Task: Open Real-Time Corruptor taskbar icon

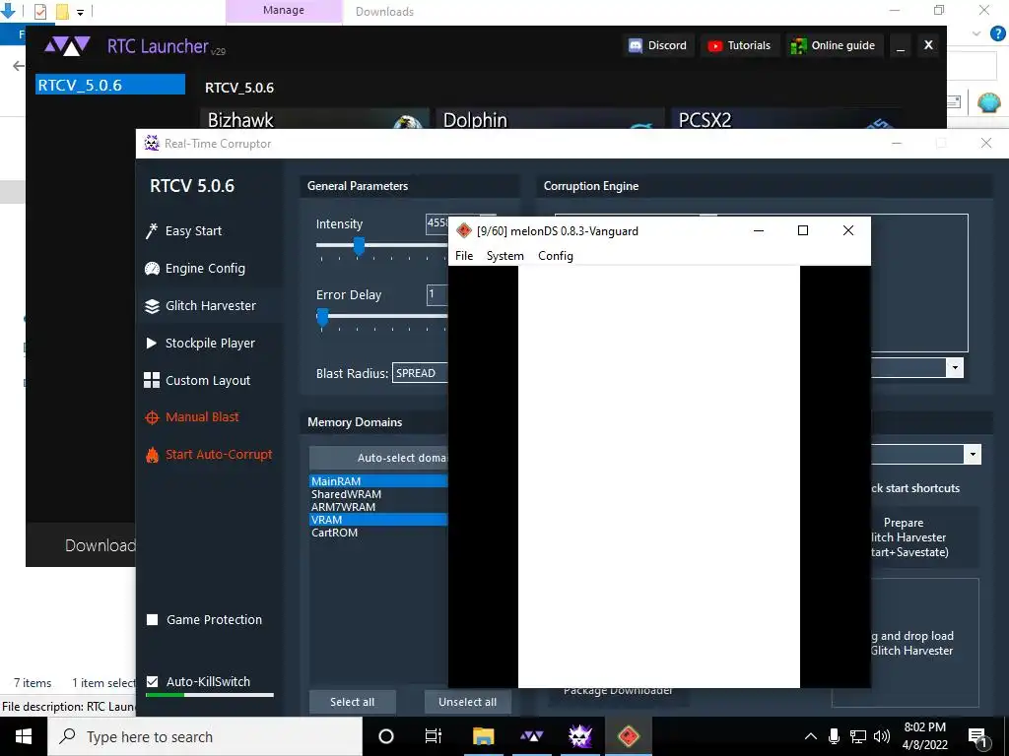Action: tap(579, 736)
